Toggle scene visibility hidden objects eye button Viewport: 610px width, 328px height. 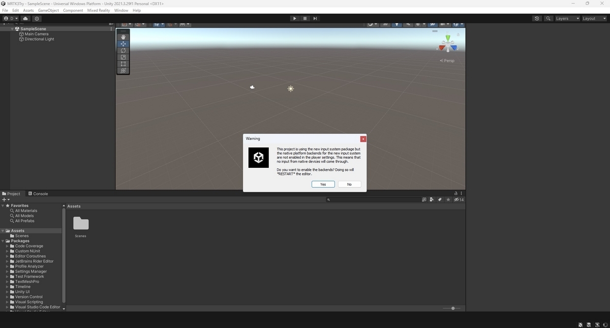tap(433, 24)
